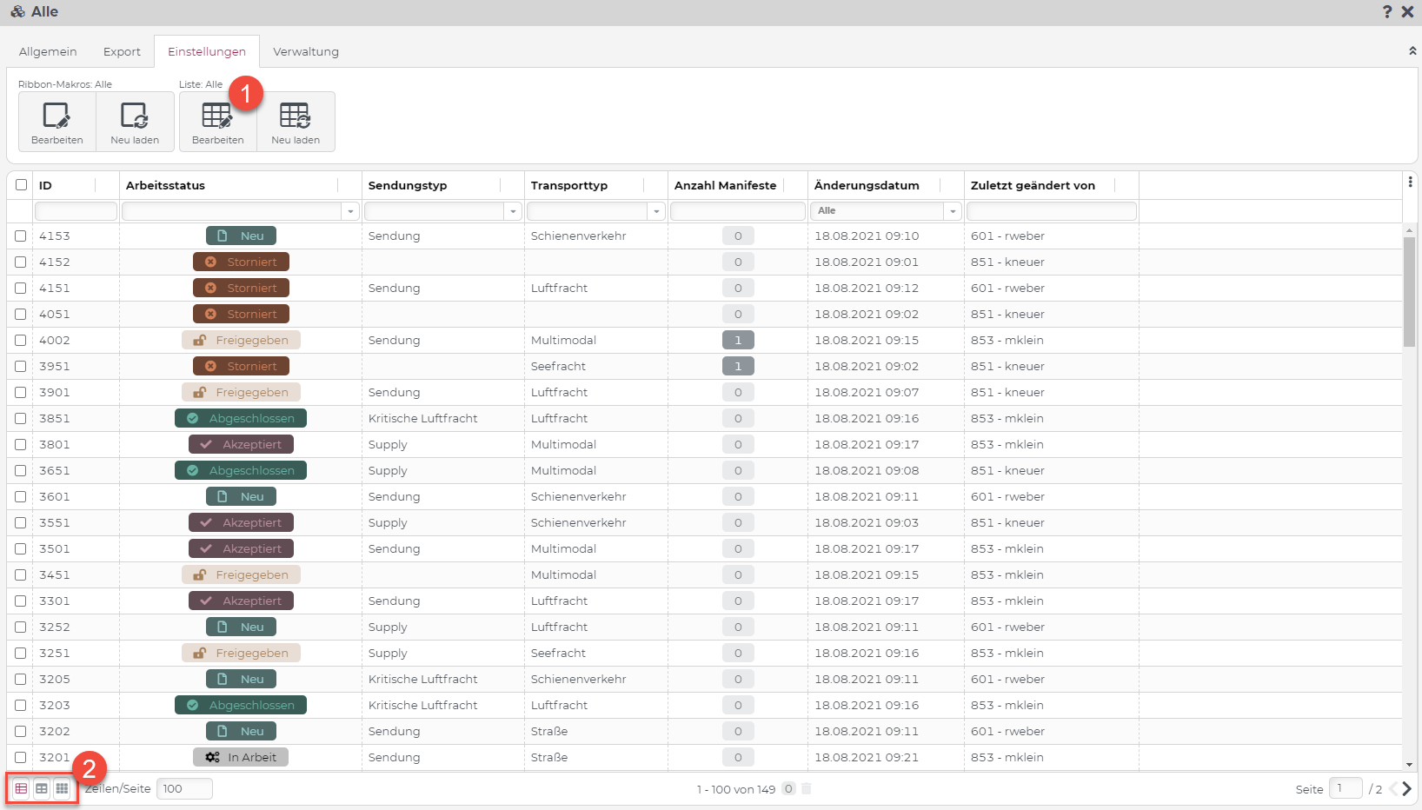Sort by Zuletzt geändert von header
This screenshot has height=810, width=1422.
point(1033,185)
